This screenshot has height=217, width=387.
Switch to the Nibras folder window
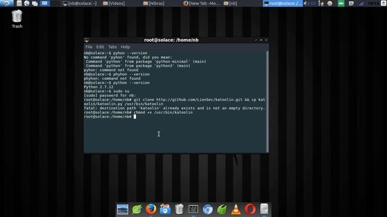click(154, 3)
